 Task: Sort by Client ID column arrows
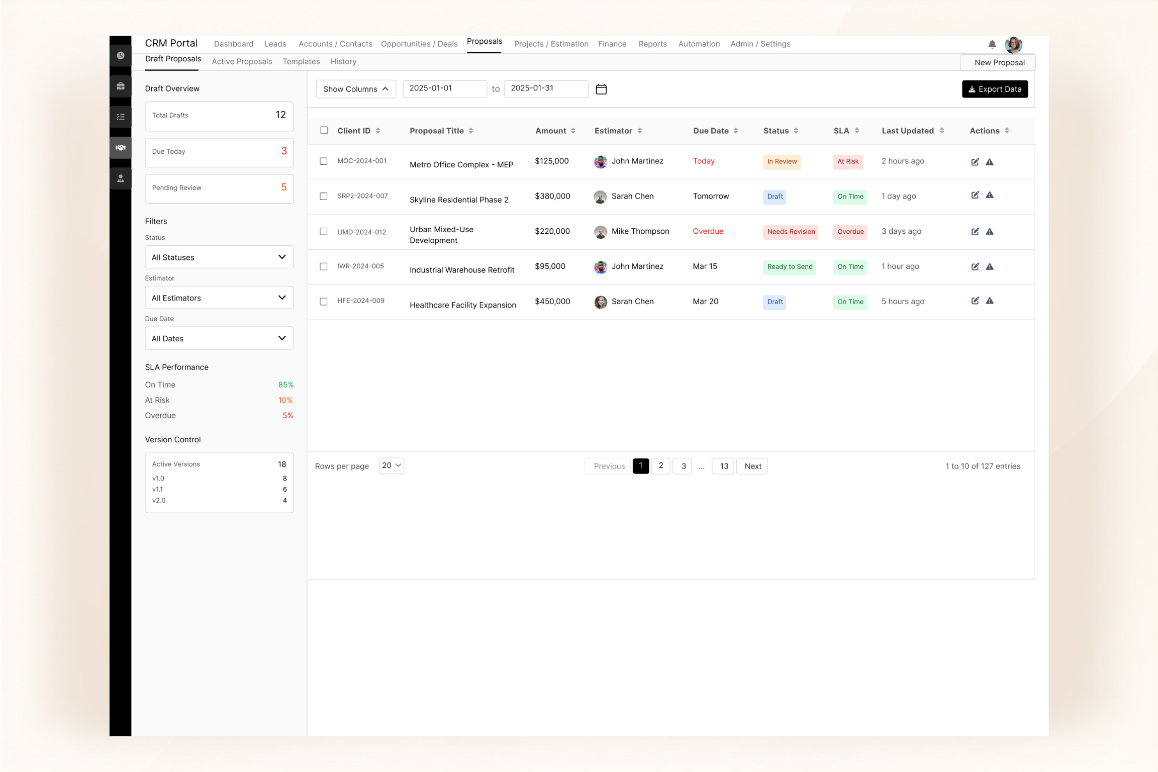pyautogui.click(x=377, y=131)
